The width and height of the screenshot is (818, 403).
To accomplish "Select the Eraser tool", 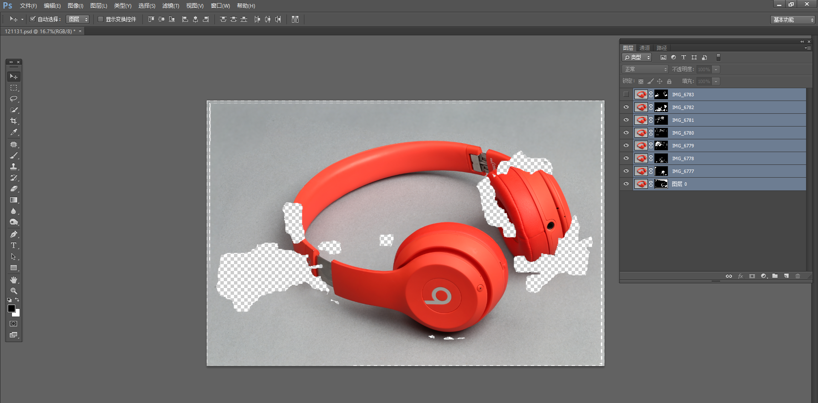I will 14,189.
